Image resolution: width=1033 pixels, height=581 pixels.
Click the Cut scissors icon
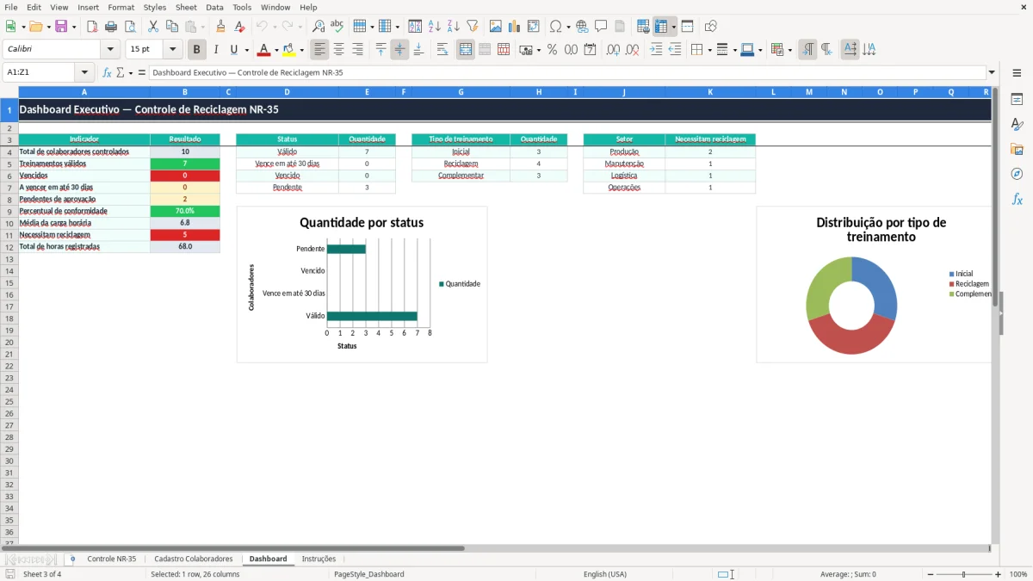coord(153,27)
